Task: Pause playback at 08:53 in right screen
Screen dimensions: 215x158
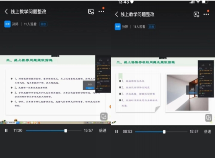Action: 116,132
